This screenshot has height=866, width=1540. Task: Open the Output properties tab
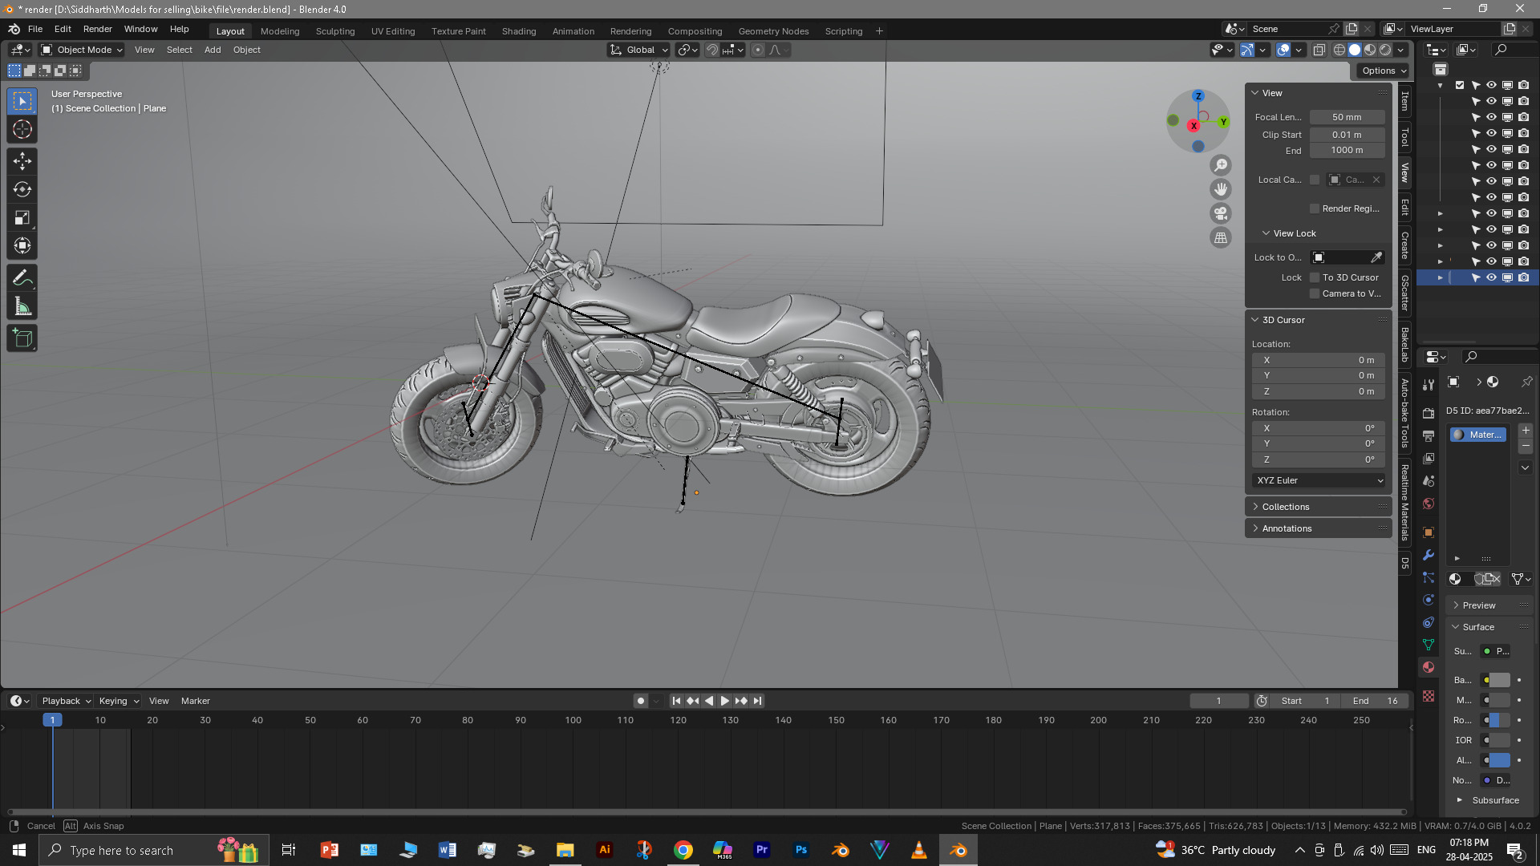coord(1429,435)
